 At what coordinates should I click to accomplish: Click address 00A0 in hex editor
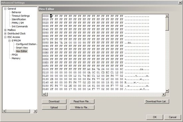click(x=46, y=49)
